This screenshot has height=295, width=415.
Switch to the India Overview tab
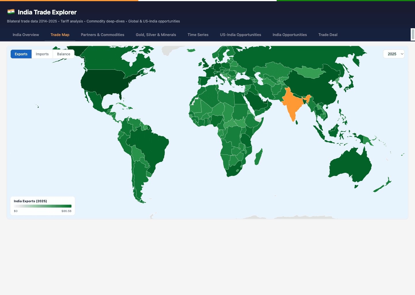click(x=26, y=35)
